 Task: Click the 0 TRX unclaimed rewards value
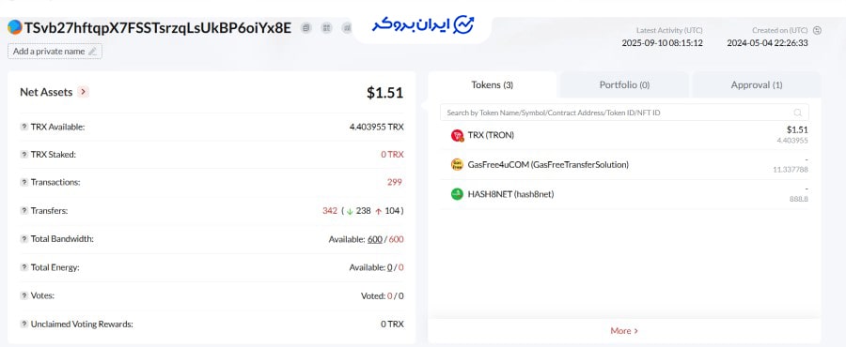coord(392,324)
